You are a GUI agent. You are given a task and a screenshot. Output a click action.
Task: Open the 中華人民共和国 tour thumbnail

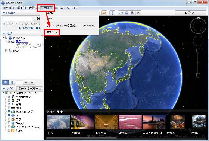click(154, 122)
